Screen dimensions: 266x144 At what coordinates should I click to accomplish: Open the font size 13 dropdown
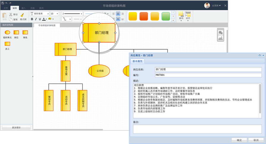click(x=55, y=14)
